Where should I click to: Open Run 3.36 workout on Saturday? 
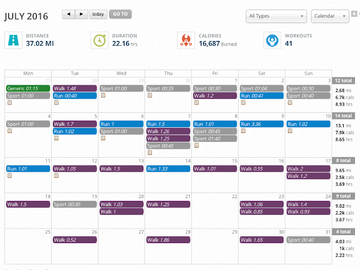pos(261,124)
